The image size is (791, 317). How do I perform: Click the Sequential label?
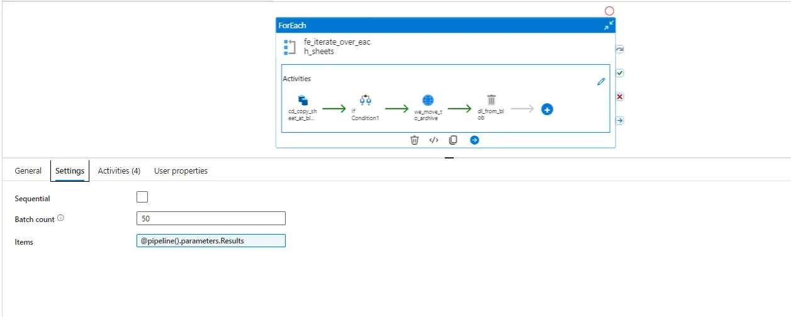[x=33, y=199]
